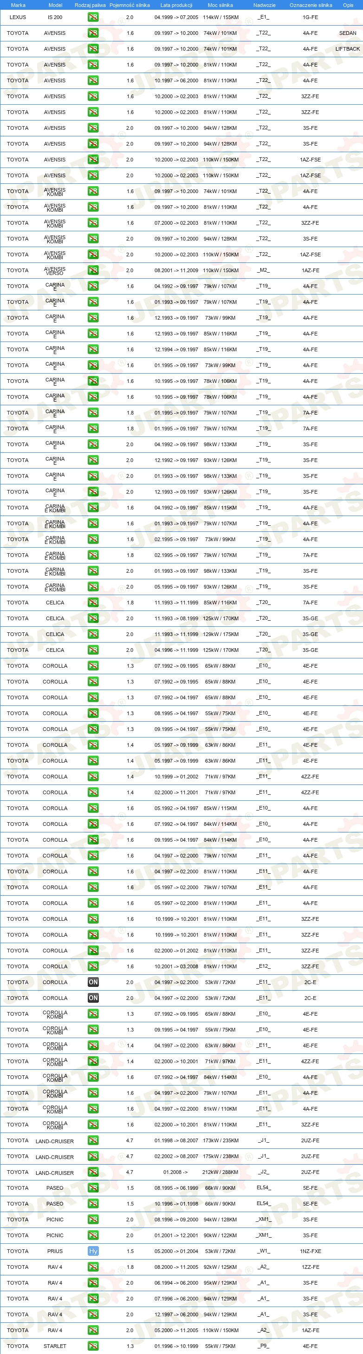Select the '1NZ-FXE' engine code cell
This screenshot has width=363, height=1354.
point(310,1252)
